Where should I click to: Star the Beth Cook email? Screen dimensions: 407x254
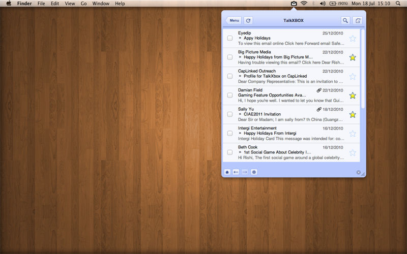[353, 153]
